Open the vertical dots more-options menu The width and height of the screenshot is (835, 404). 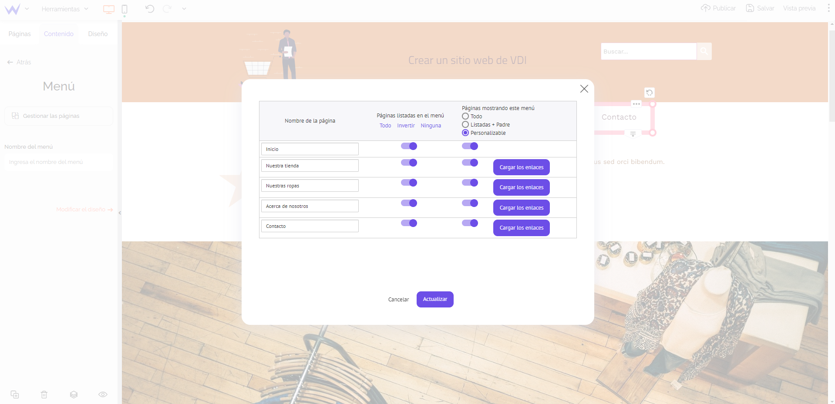828,8
